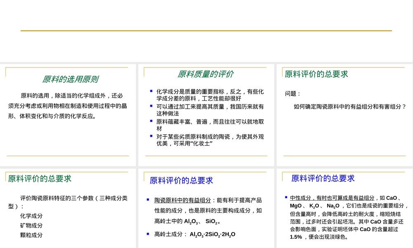The height and width of the screenshot is (248, 413).
Task: Select the slide title 原料的选用原则
Action: tap(70, 79)
